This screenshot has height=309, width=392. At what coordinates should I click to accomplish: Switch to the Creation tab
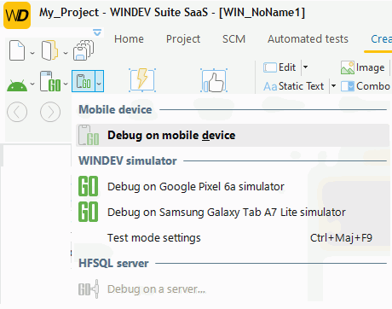tap(381, 39)
